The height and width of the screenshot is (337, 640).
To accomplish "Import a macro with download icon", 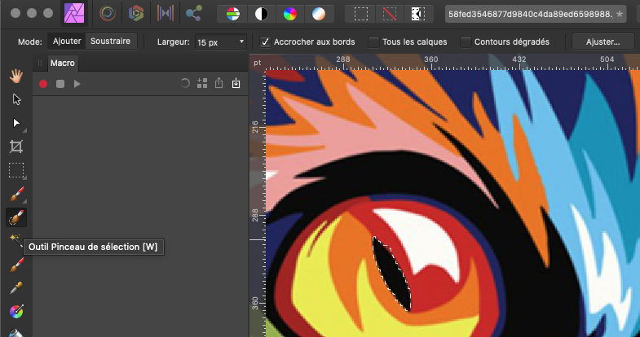I will pos(236,84).
